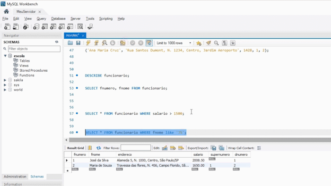Open script file in editor toolbar
Screen dimensions: 331x186
pos(70,43)
